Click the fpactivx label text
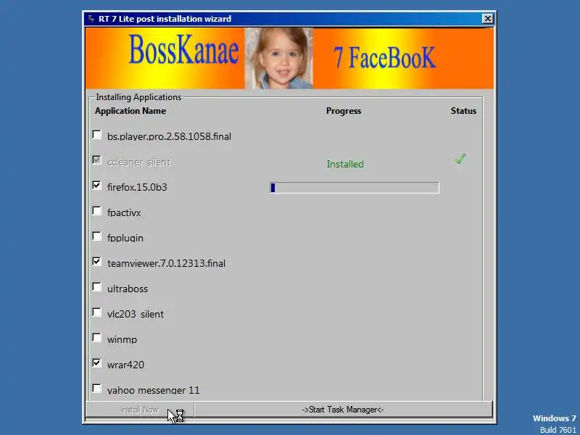 point(124,212)
